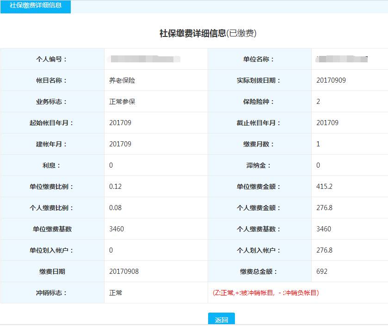
Task: Select the 截止帐目年月 value 201709
Action: 327,123
